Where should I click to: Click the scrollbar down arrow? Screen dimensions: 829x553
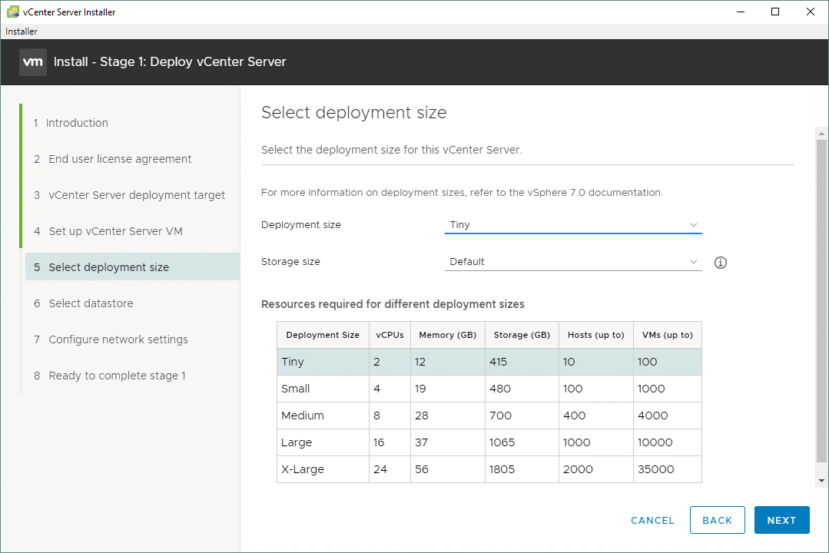[821, 480]
